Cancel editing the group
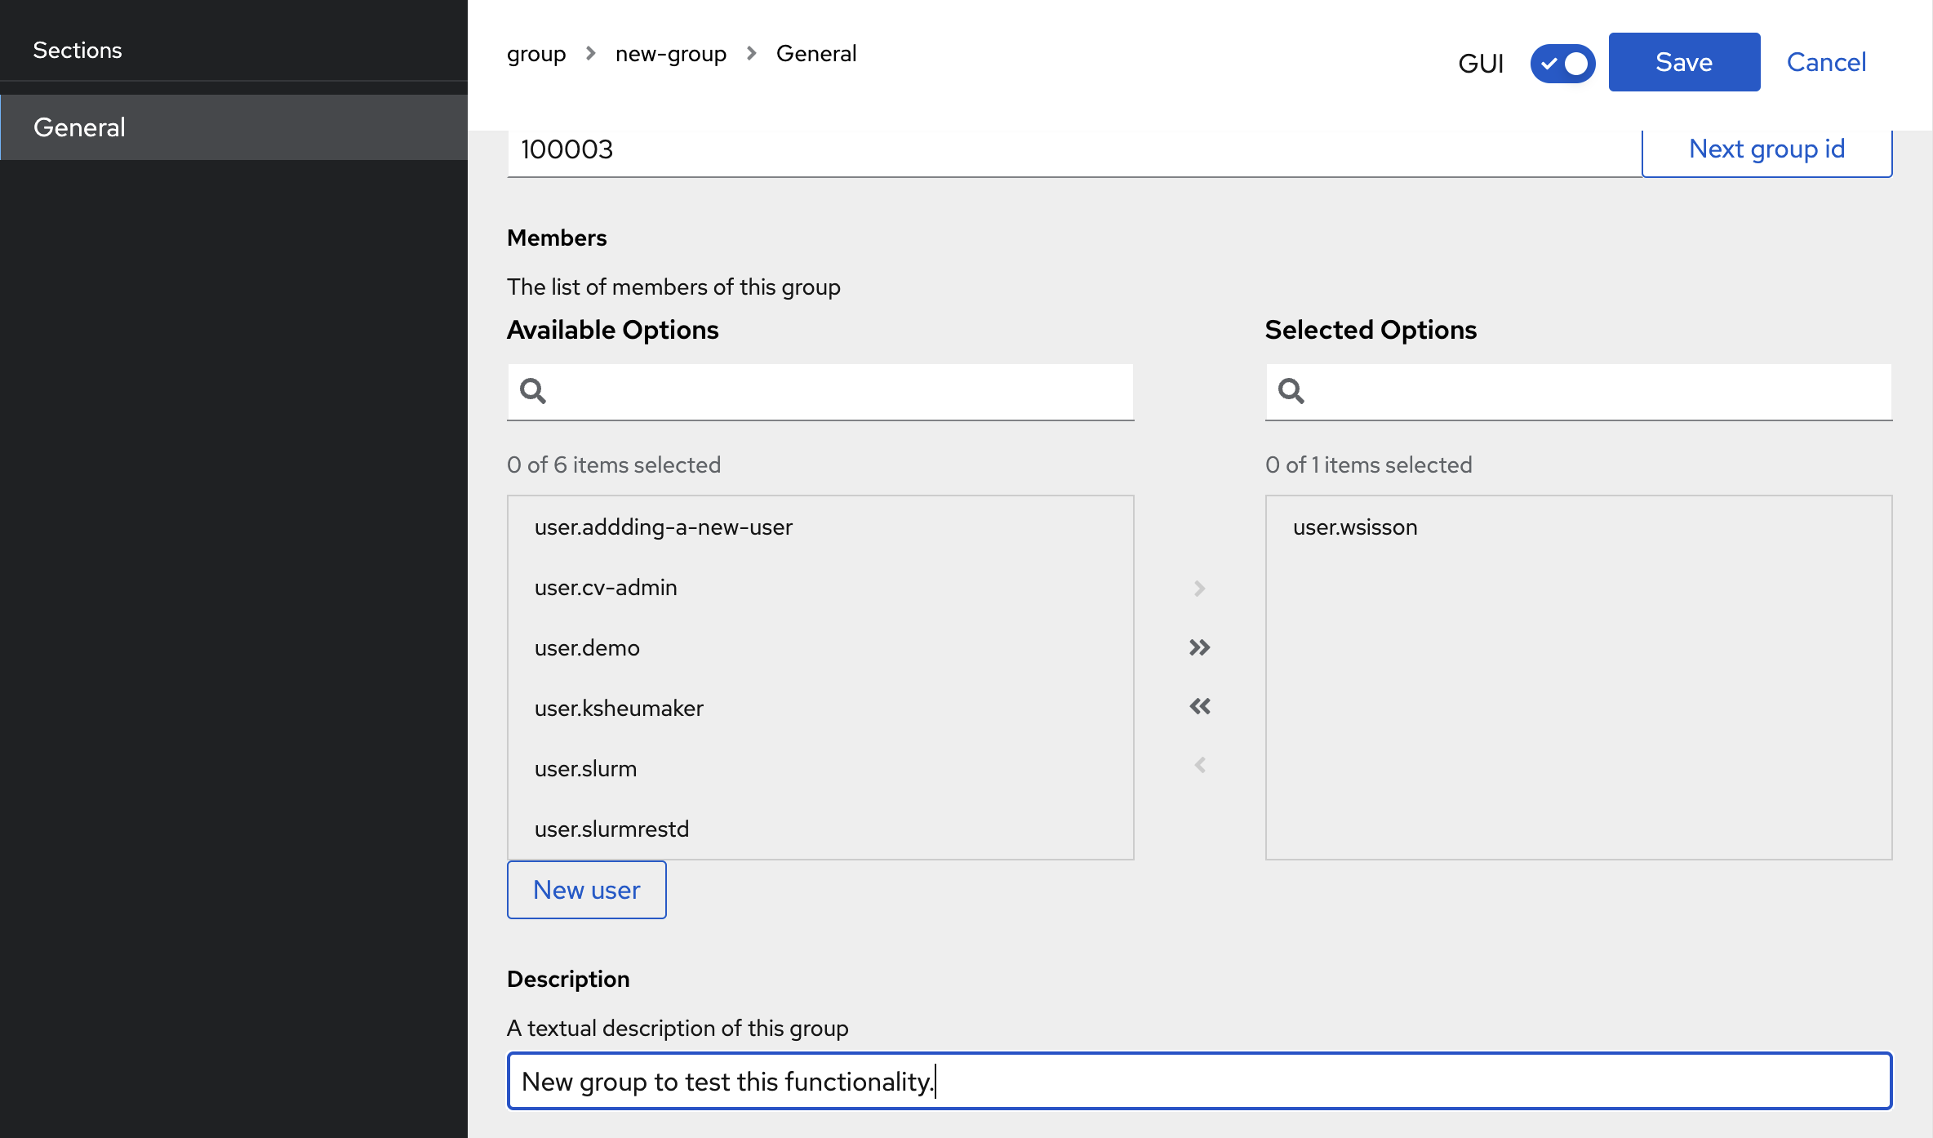The width and height of the screenshot is (1933, 1138). click(1826, 62)
